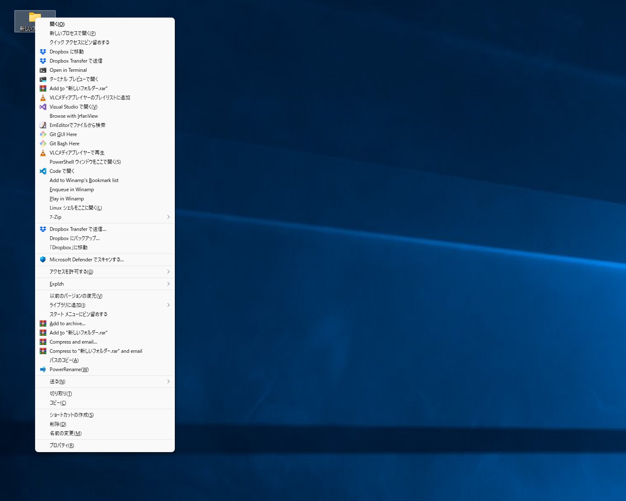Image resolution: width=626 pixels, height=501 pixels.
Task: Click Dropbox icon for 'Dropbox Transfer で送信...' above Dropbox にバックアップ
Action: 43,229
